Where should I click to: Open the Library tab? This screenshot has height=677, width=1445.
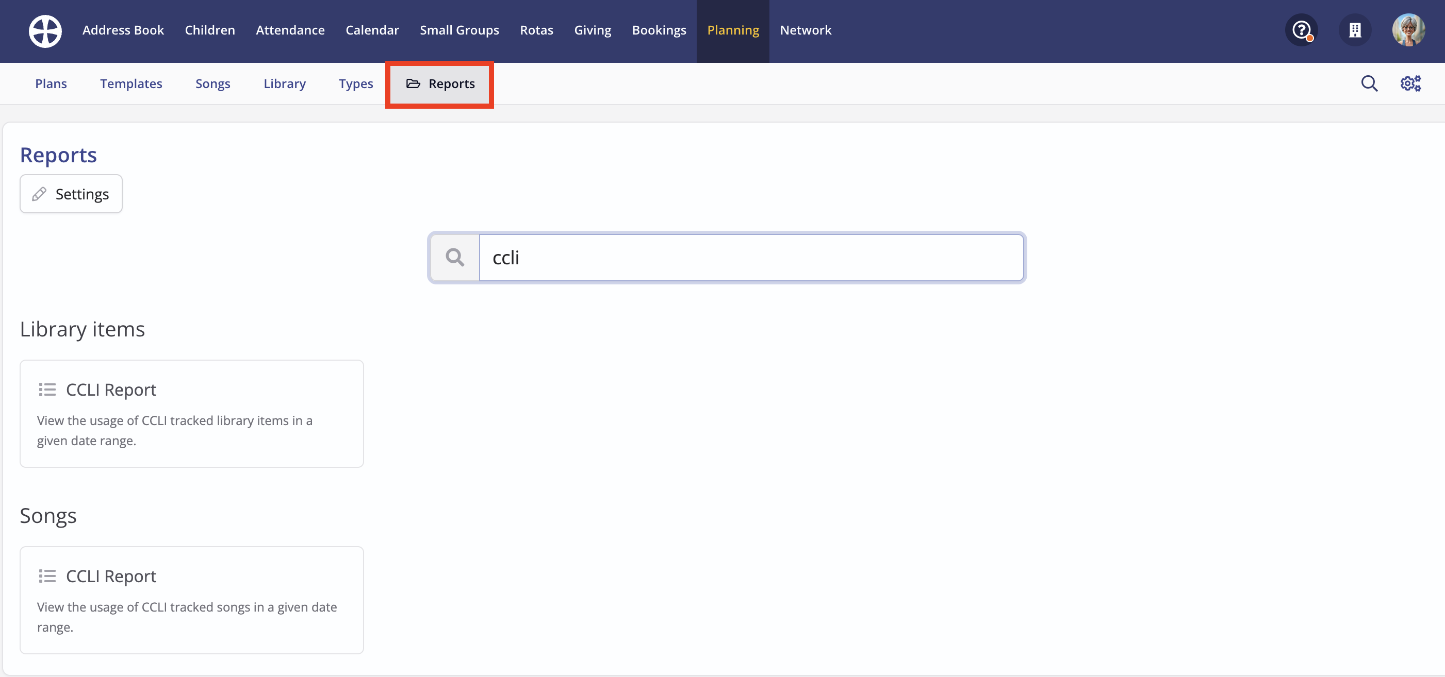coord(284,83)
